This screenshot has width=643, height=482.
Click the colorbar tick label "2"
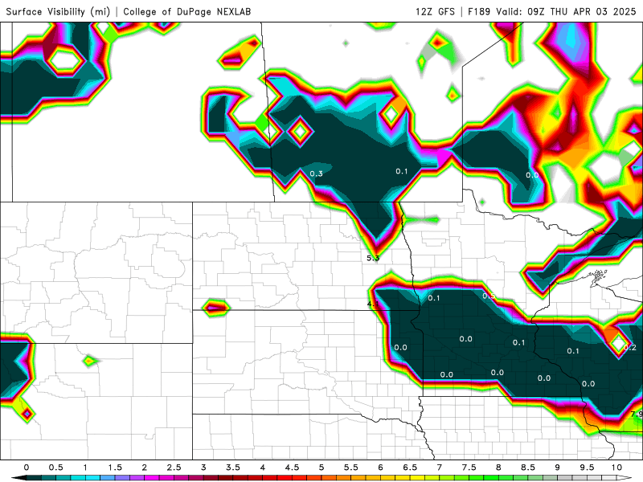[145, 468]
